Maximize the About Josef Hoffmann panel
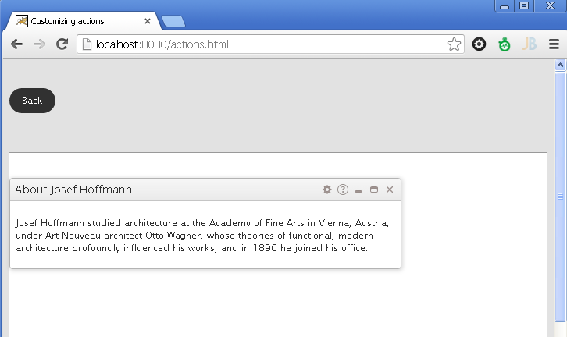567x337 pixels. [374, 190]
